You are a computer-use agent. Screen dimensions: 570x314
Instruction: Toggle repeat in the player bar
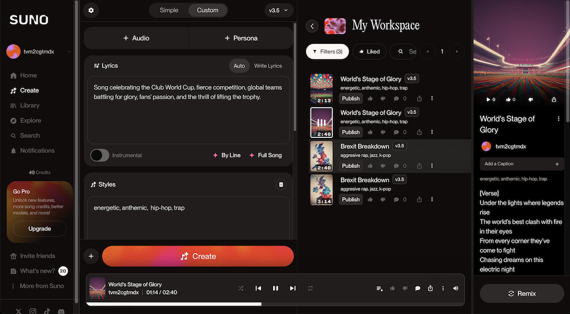[x=310, y=288]
